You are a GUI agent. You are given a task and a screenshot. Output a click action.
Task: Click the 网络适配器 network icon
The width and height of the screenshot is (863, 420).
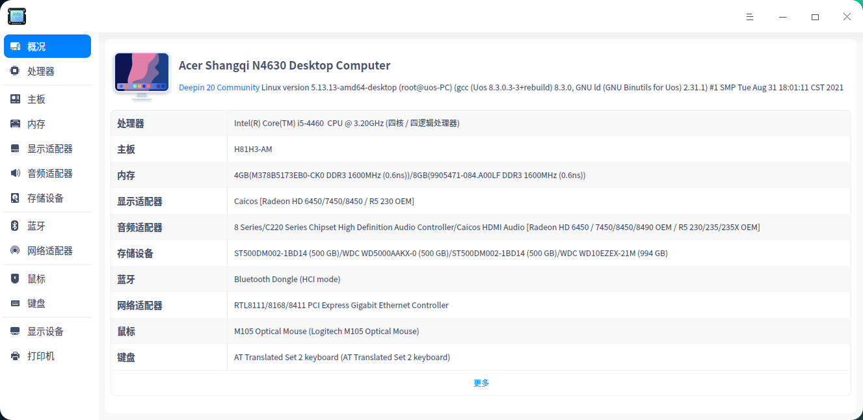[15, 250]
